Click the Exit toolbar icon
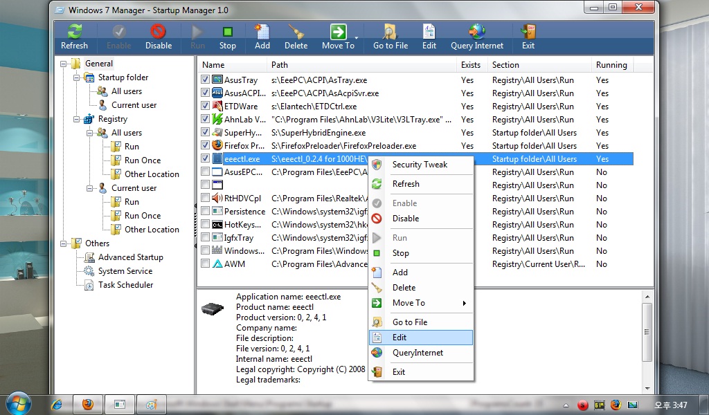709x415 pixels. pyautogui.click(x=528, y=31)
